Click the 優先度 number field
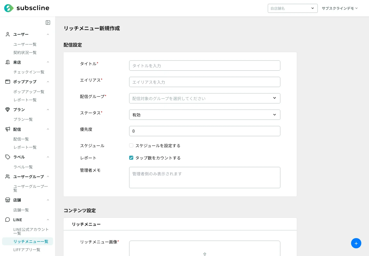The width and height of the screenshot is (369, 256). tap(205, 131)
